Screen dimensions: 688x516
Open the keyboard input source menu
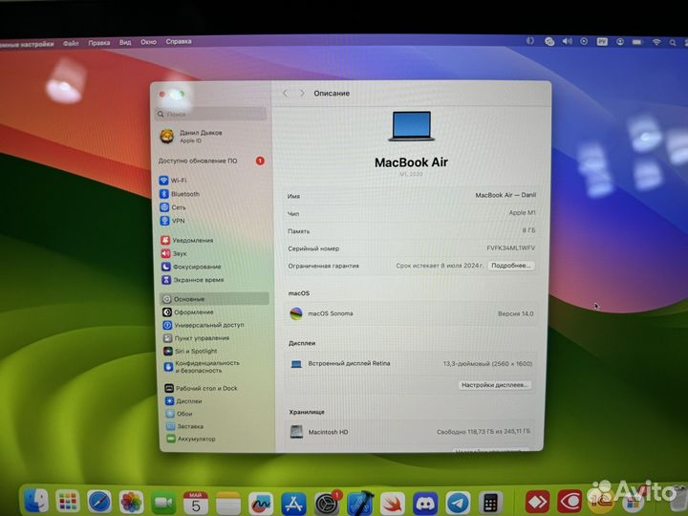coord(602,42)
